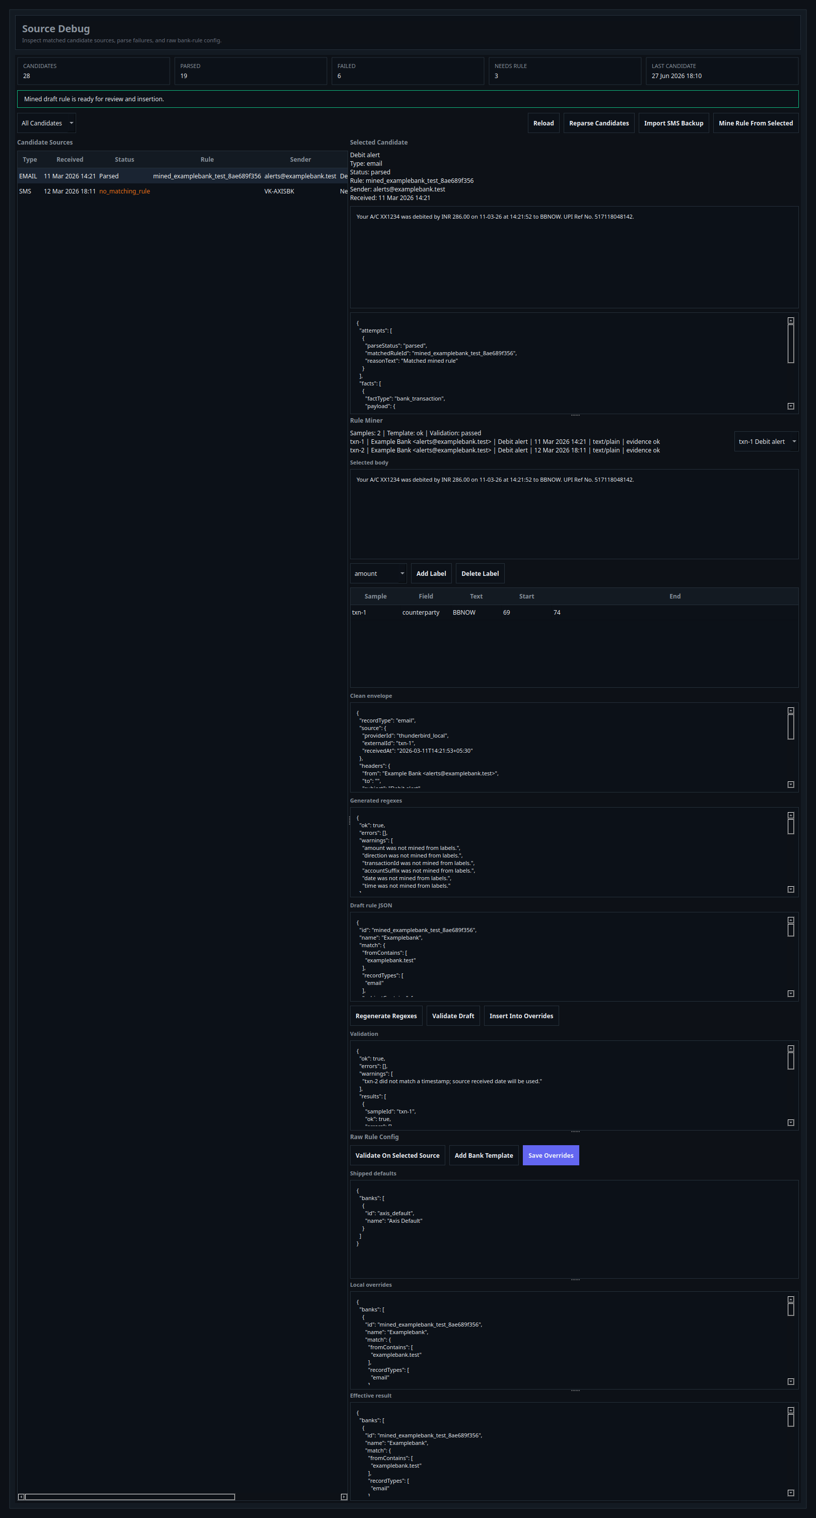
Task: Select the EMAIL candidate row from alerts@examplebank.test
Action: tap(183, 176)
